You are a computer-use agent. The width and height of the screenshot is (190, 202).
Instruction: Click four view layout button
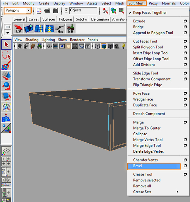pos(6,161)
